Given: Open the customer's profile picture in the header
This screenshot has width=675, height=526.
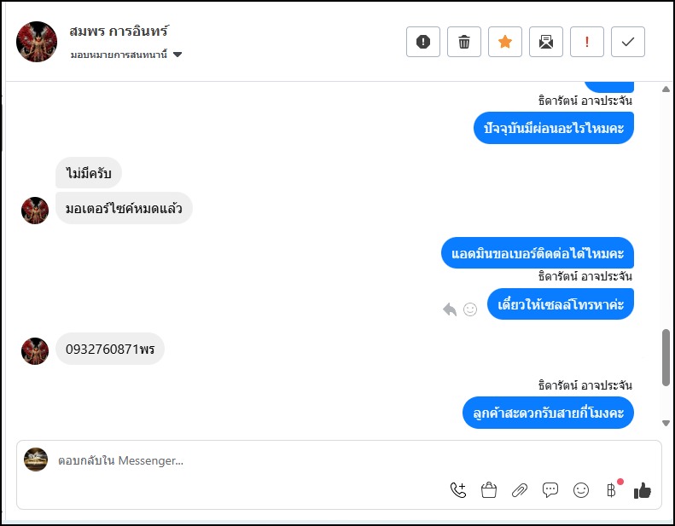Looking at the screenshot, I should coord(37,42).
